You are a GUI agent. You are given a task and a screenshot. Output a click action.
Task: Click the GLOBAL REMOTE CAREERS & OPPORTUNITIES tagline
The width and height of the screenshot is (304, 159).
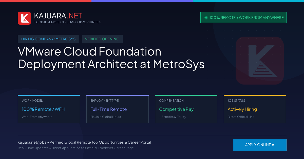point(68,22)
